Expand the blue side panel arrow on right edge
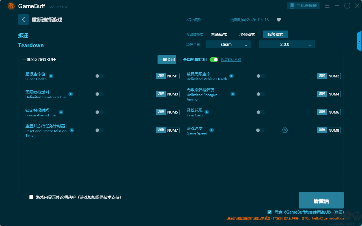The height and width of the screenshot is (226, 362). 359,41
